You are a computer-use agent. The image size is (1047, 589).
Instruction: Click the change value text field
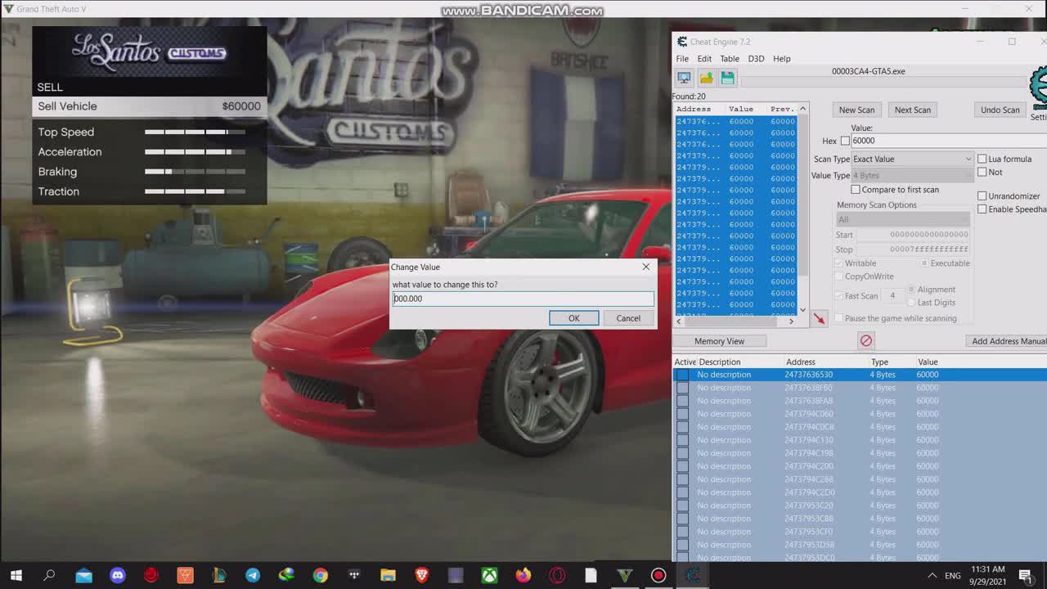point(523,299)
